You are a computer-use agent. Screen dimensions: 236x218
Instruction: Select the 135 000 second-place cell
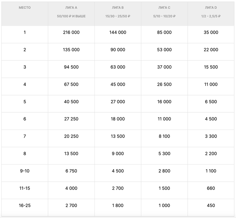(71, 50)
